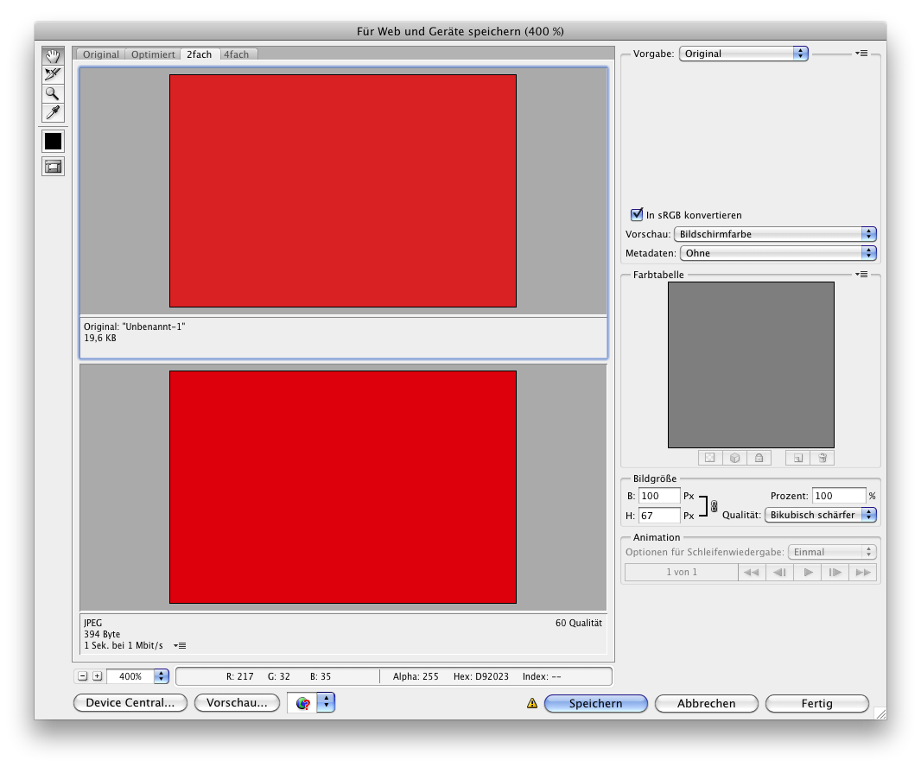The image size is (921, 767).
Task: Click the lock color icon
Action: pyautogui.click(x=759, y=458)
